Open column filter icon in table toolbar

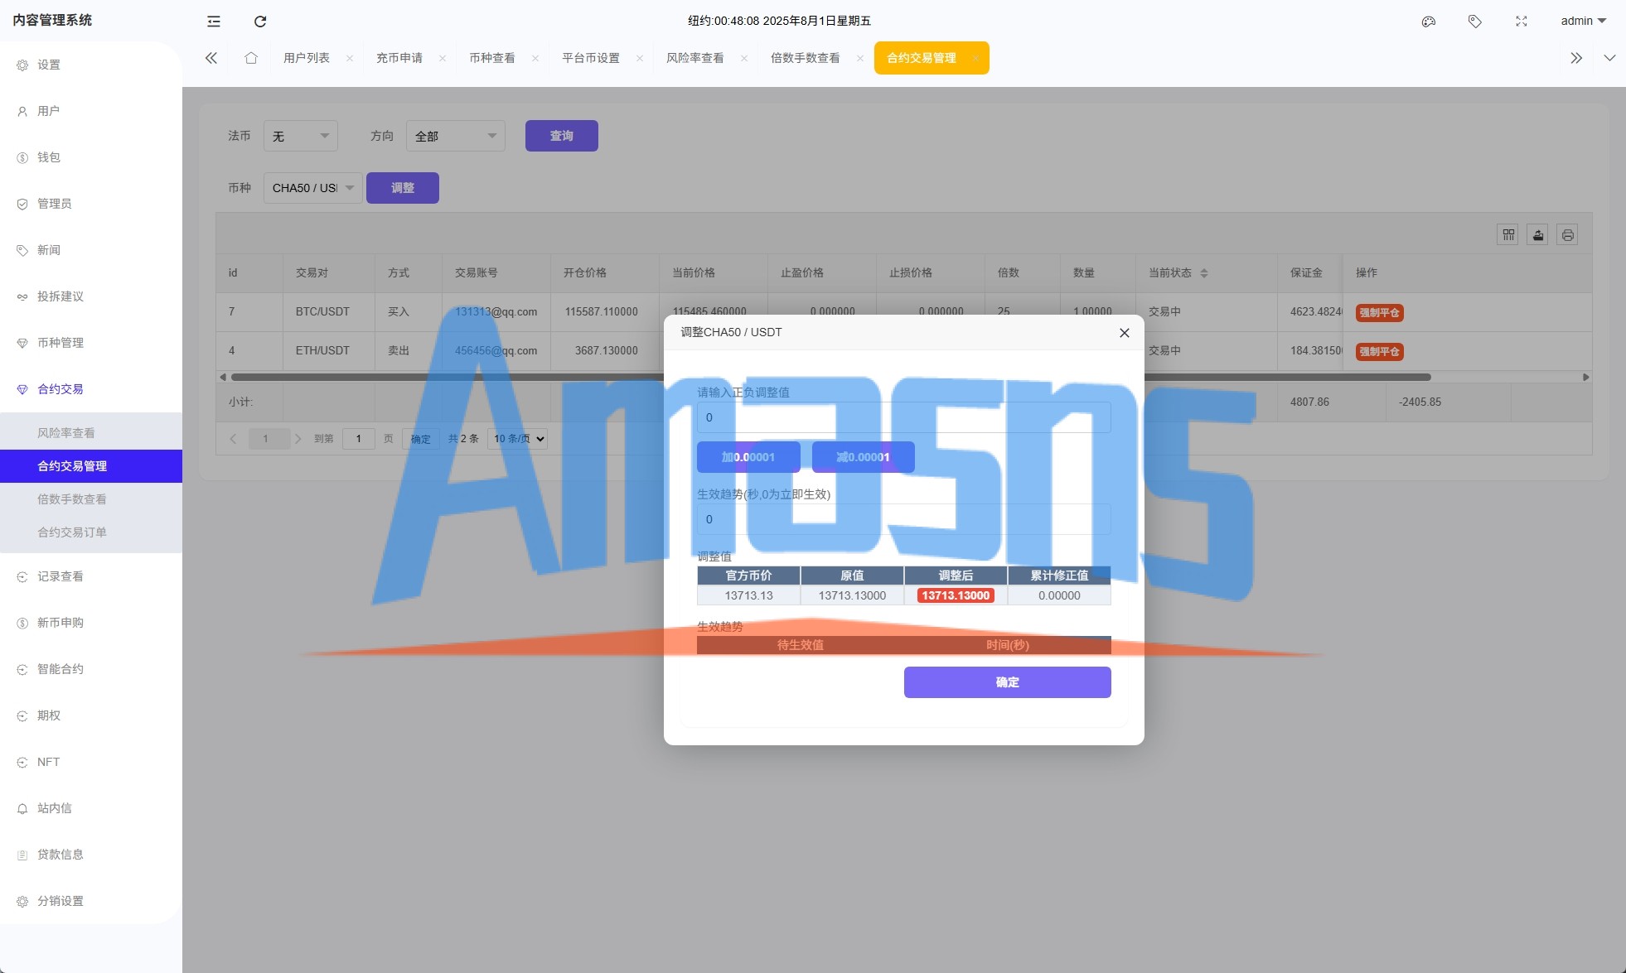(x=1508, y=235)
